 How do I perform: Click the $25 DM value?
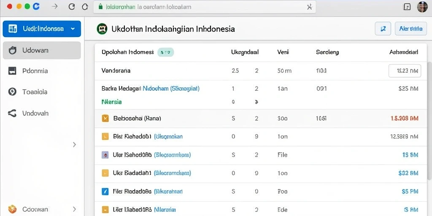coord(408,89)
